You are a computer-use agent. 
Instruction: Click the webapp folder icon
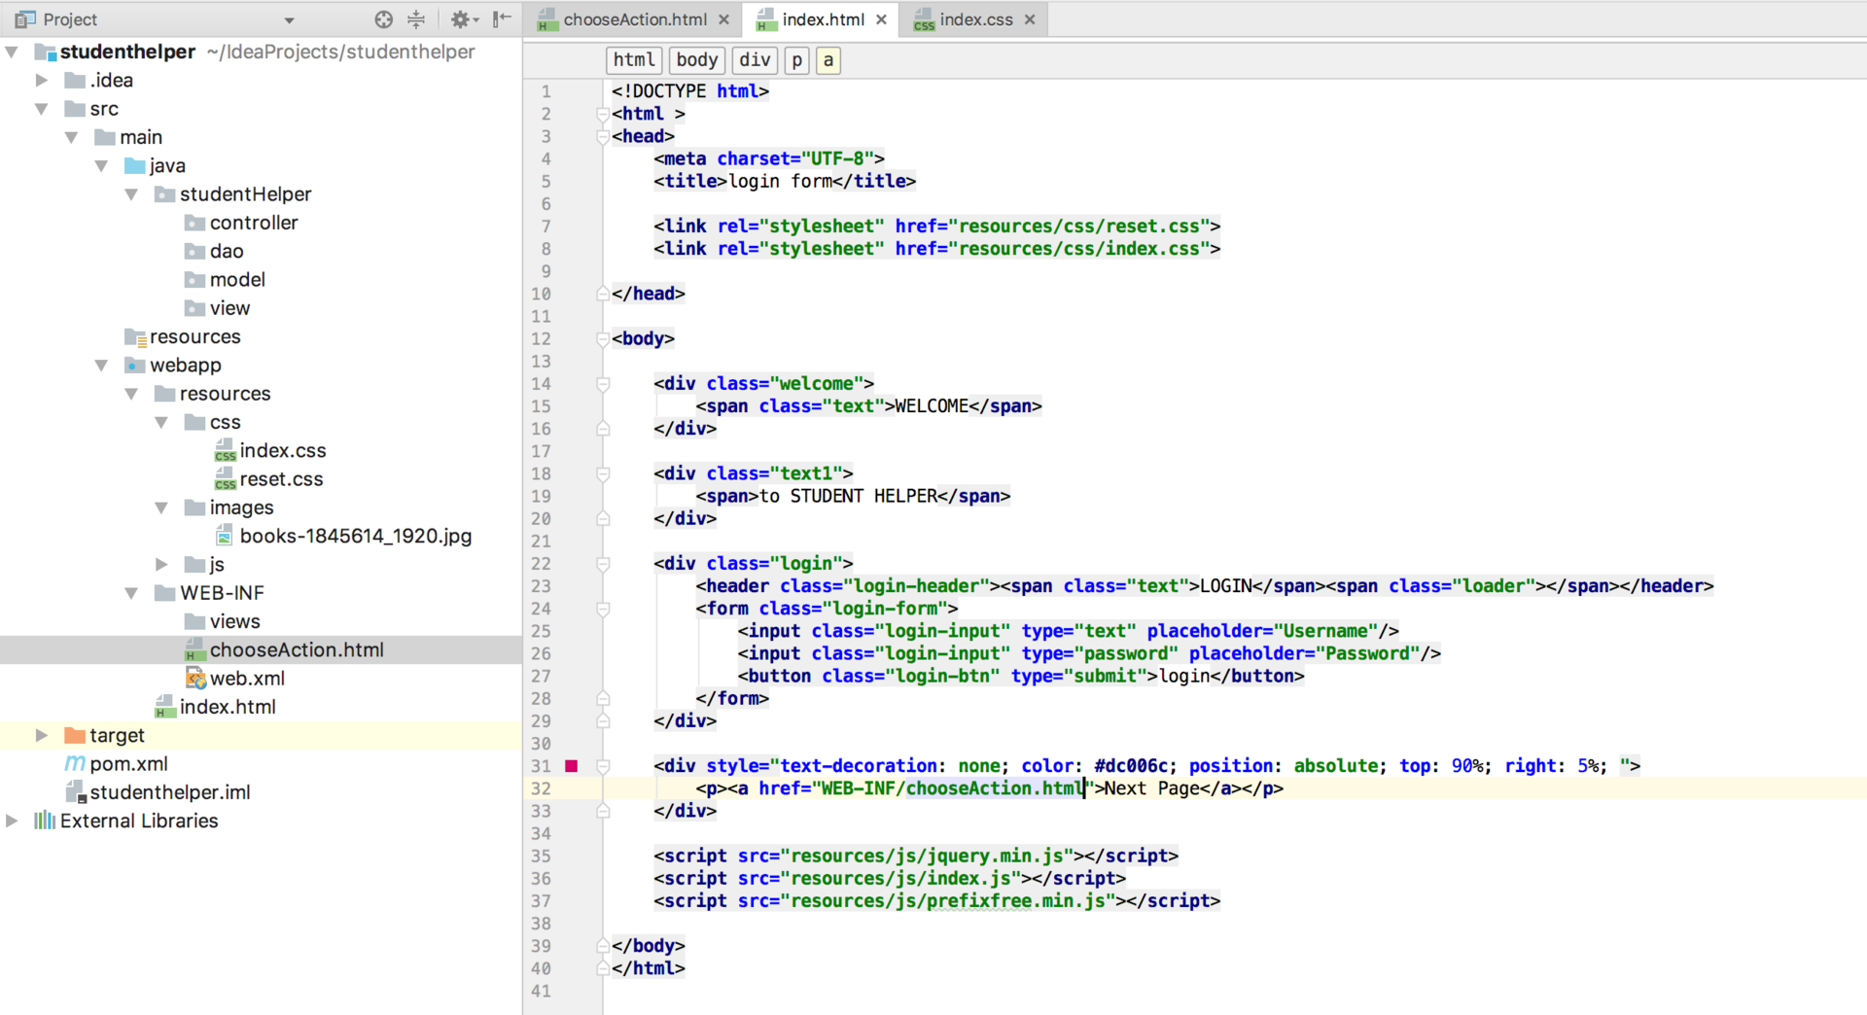coord(135,366)
